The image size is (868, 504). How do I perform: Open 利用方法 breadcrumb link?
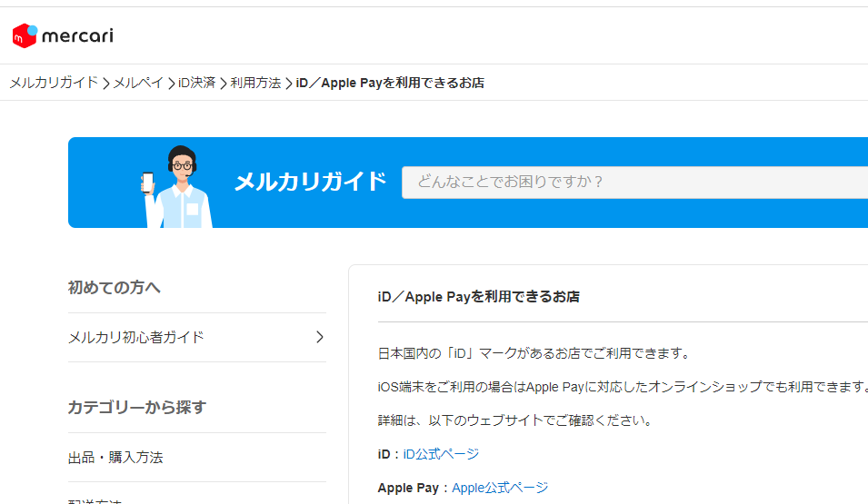(x=255, y=83)
